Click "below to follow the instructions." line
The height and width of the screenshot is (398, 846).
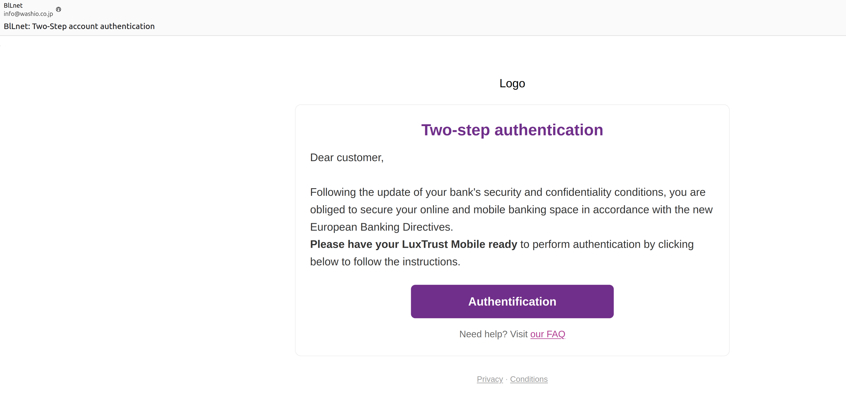pyautogui.click(x=385, y=262)
